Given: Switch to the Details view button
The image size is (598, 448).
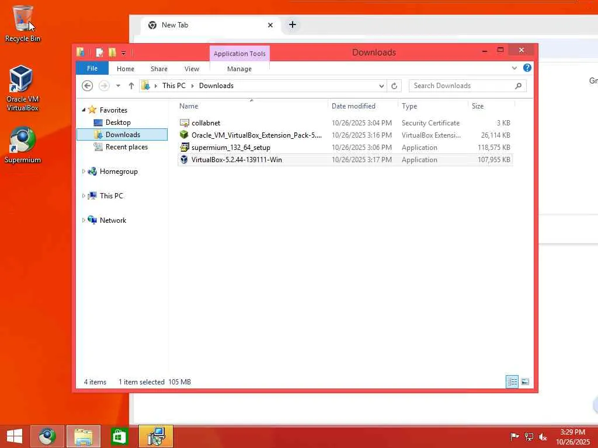Looking at the screenshot, I should coord(512,381).
